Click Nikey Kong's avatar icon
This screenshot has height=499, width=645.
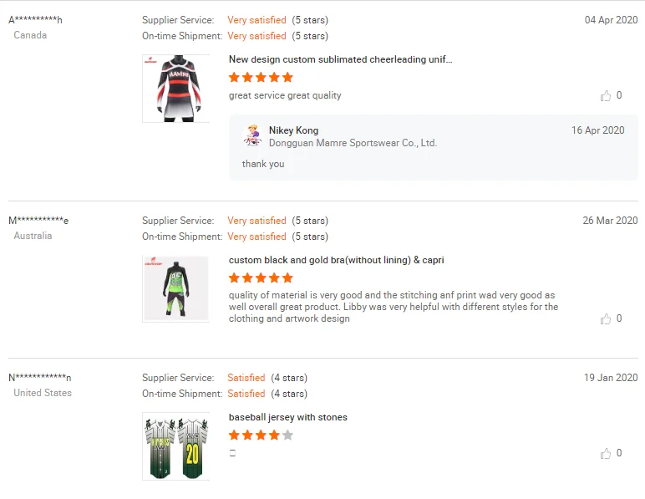tap(252, 135)
